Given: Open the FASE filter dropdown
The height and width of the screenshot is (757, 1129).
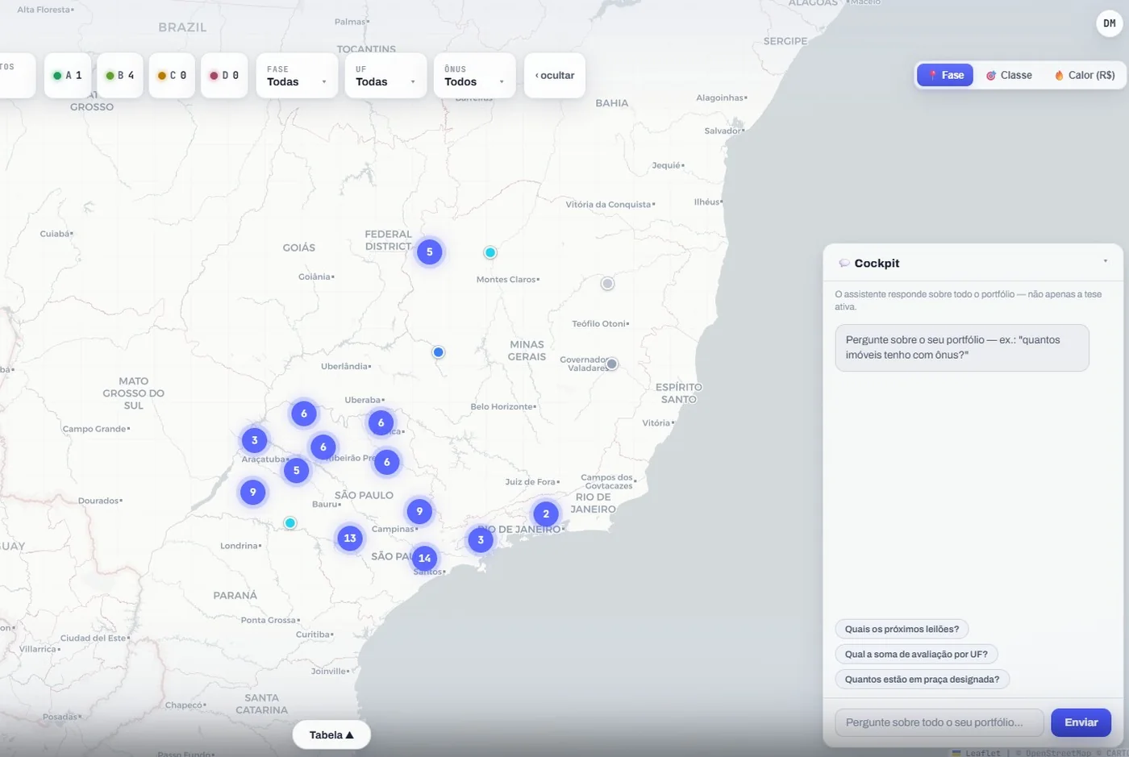Looking at the screenshot, I should point(297,76).
